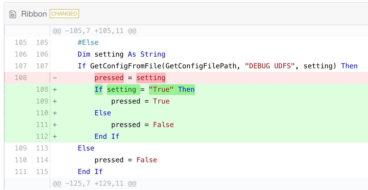Click the document icon beside Ribbon
Viewport: 368px width, 190px height.
tap(13, 14)
